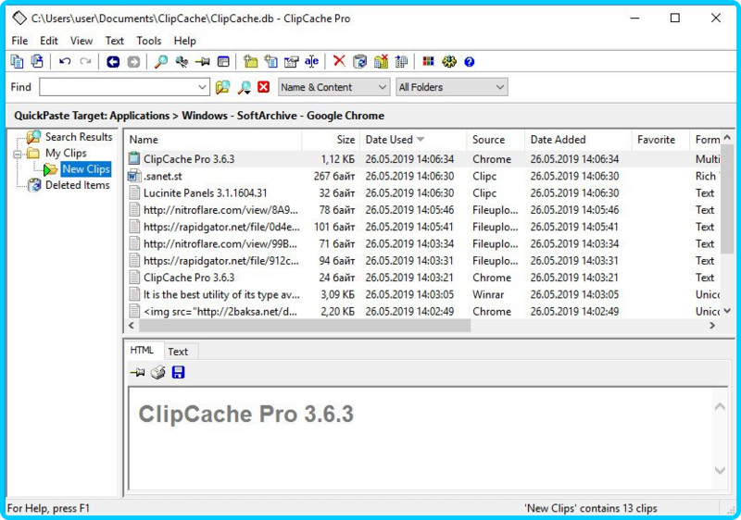Click the search folder icon beside Find box
The width and height of the screenshot is (741, 520).
click(223, 87)
